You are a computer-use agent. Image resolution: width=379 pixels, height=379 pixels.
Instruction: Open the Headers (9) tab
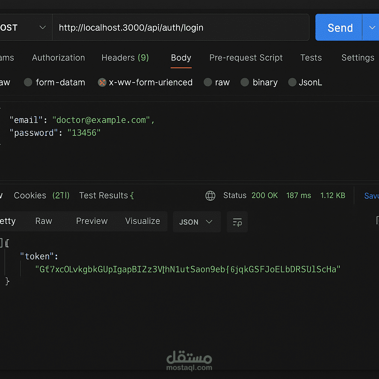125,58
